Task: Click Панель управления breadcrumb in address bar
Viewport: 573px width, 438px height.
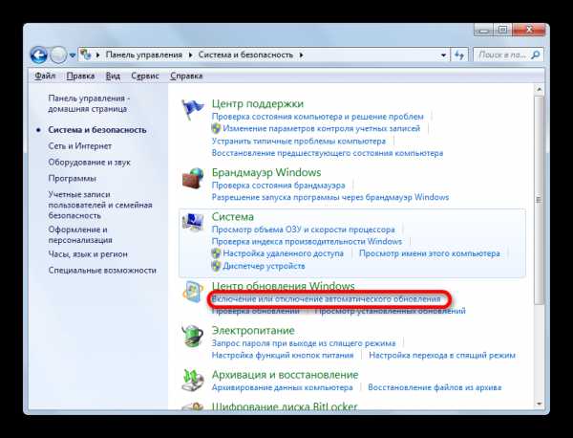Action: pos(144,55)
